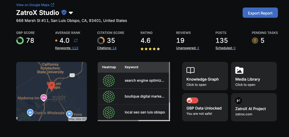Open the Media Library card title
289x137 pixels.
point(248,79)
